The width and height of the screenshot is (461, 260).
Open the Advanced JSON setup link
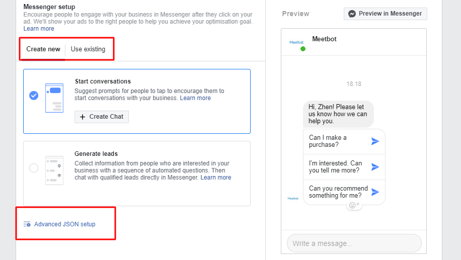(x=65, y=224)
